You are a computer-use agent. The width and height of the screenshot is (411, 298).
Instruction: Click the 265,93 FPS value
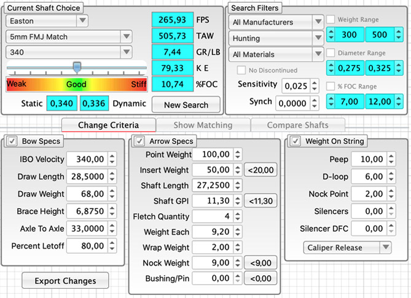tap(173, 20)
